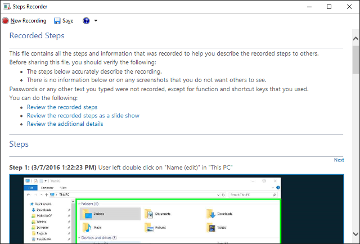
Task: Open the Steps Recorder title bar icon
Action: (x=7, y=7)
